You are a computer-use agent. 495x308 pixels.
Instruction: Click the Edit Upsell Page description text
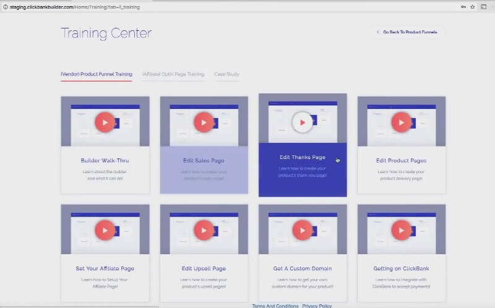(x=204, y=283)
